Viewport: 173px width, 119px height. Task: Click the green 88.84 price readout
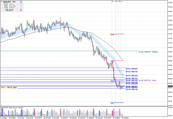[x=9, y=10]
